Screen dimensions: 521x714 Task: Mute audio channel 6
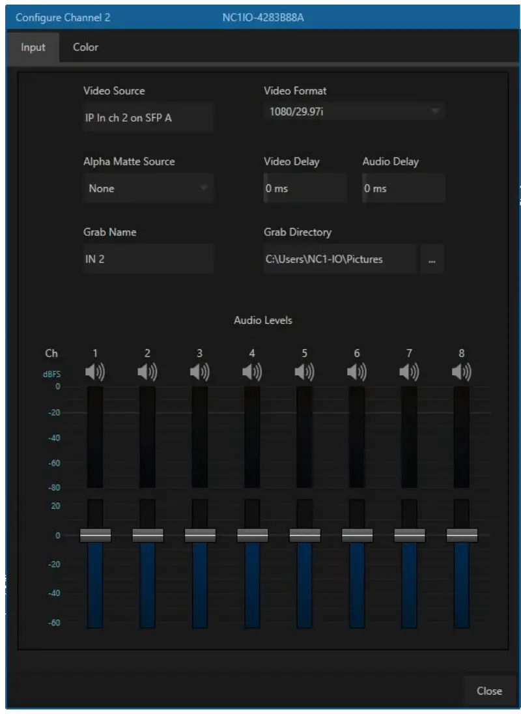(x=356, y=373)
